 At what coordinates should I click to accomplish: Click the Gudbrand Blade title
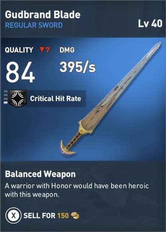(x=43, y=15)
